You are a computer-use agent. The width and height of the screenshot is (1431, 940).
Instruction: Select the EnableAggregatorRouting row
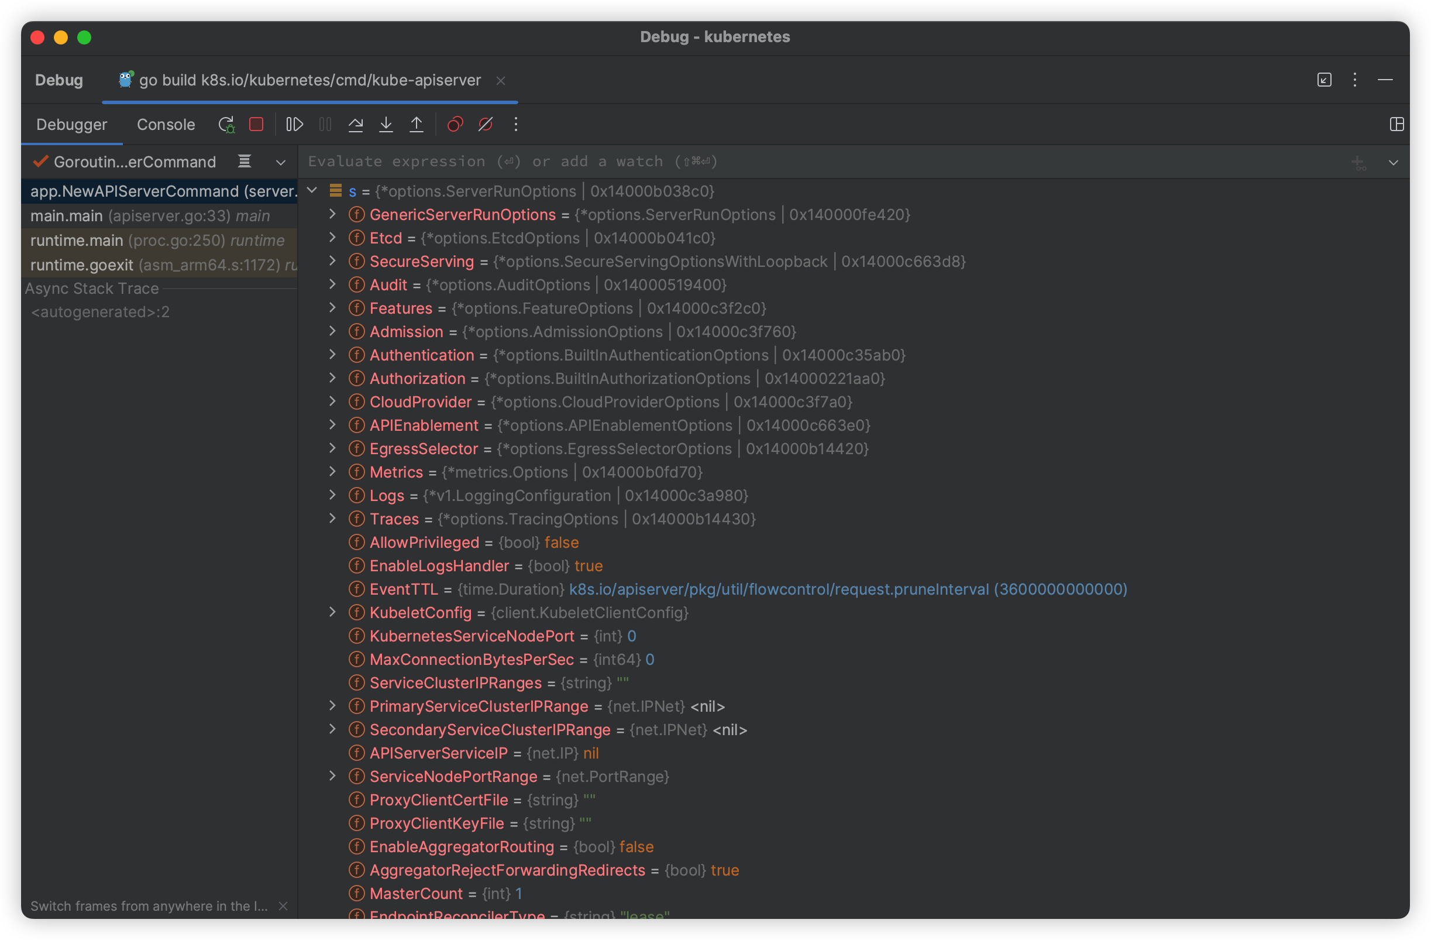(854, 847)
